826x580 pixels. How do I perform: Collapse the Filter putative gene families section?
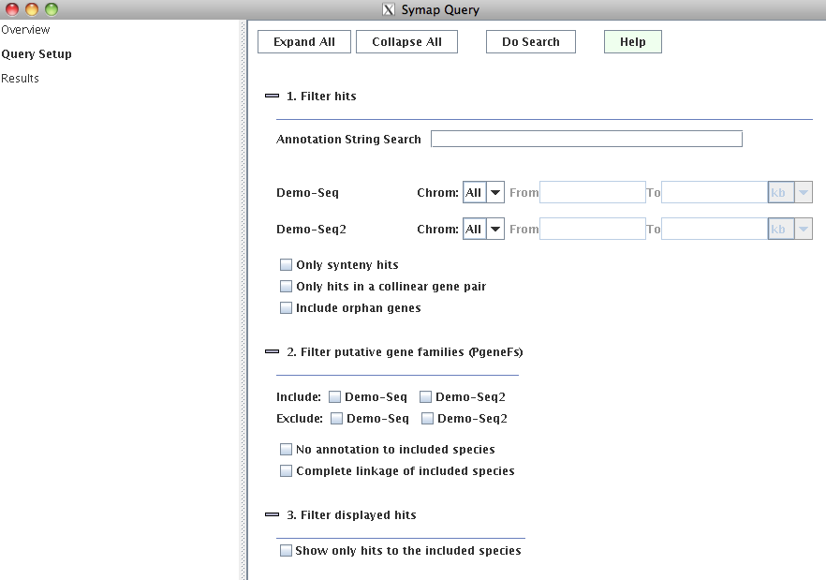(x=272, y=351)
